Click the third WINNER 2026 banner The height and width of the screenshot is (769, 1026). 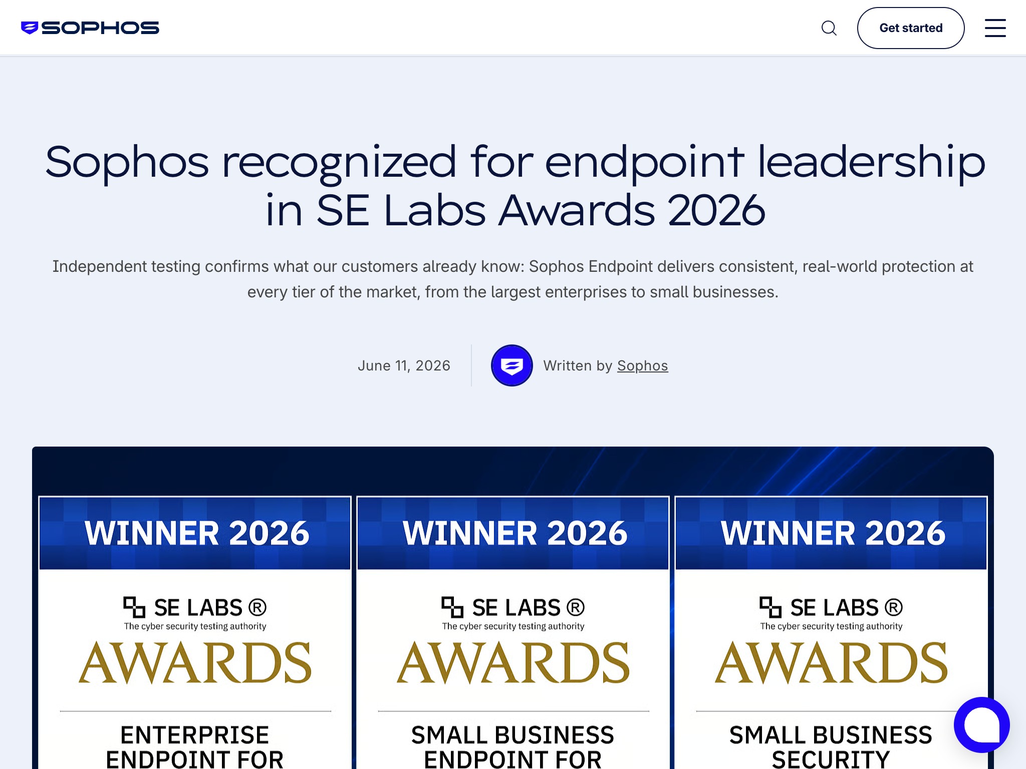click(x=831, y=533)
